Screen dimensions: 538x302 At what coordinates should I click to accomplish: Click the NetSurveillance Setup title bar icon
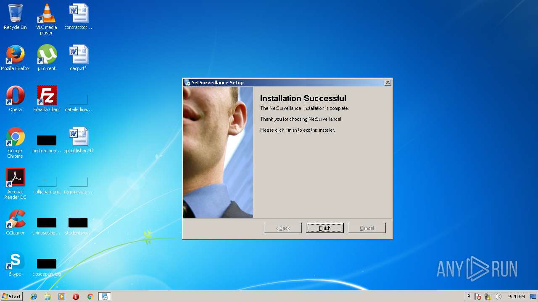tap(187, 83)
